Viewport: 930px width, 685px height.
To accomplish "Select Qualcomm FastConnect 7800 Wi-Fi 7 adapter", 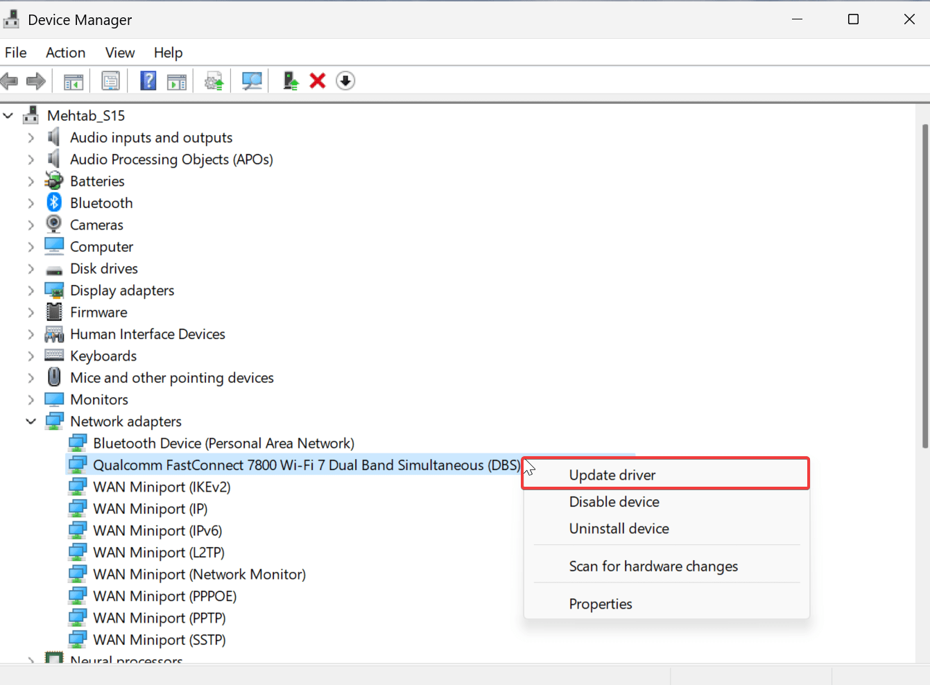I will [x=307, y=465].
